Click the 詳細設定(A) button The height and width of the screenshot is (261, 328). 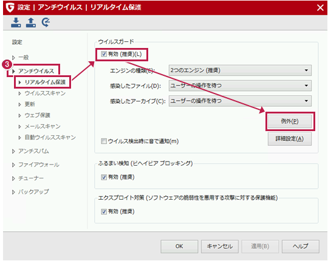290,139
